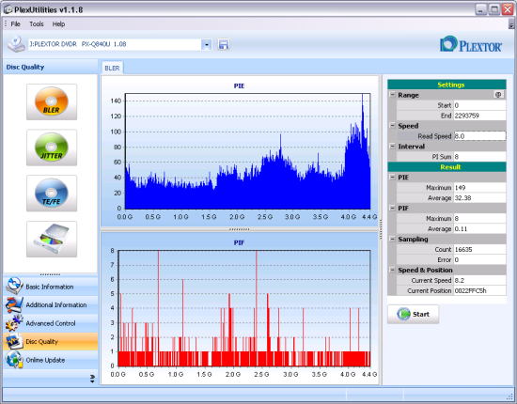Click the Sampling Count value 16635
The width and height of the screenshot is (517, 404).
[x=479, y=250]
